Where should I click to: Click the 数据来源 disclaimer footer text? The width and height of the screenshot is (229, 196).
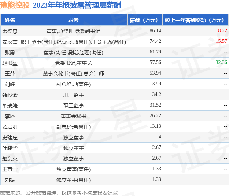[59, 193]
